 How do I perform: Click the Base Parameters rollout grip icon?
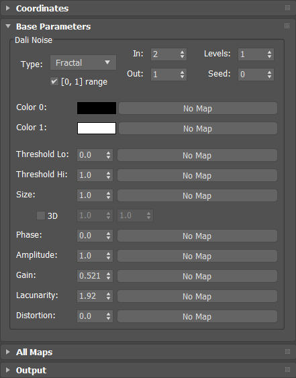tap(287, 26)
